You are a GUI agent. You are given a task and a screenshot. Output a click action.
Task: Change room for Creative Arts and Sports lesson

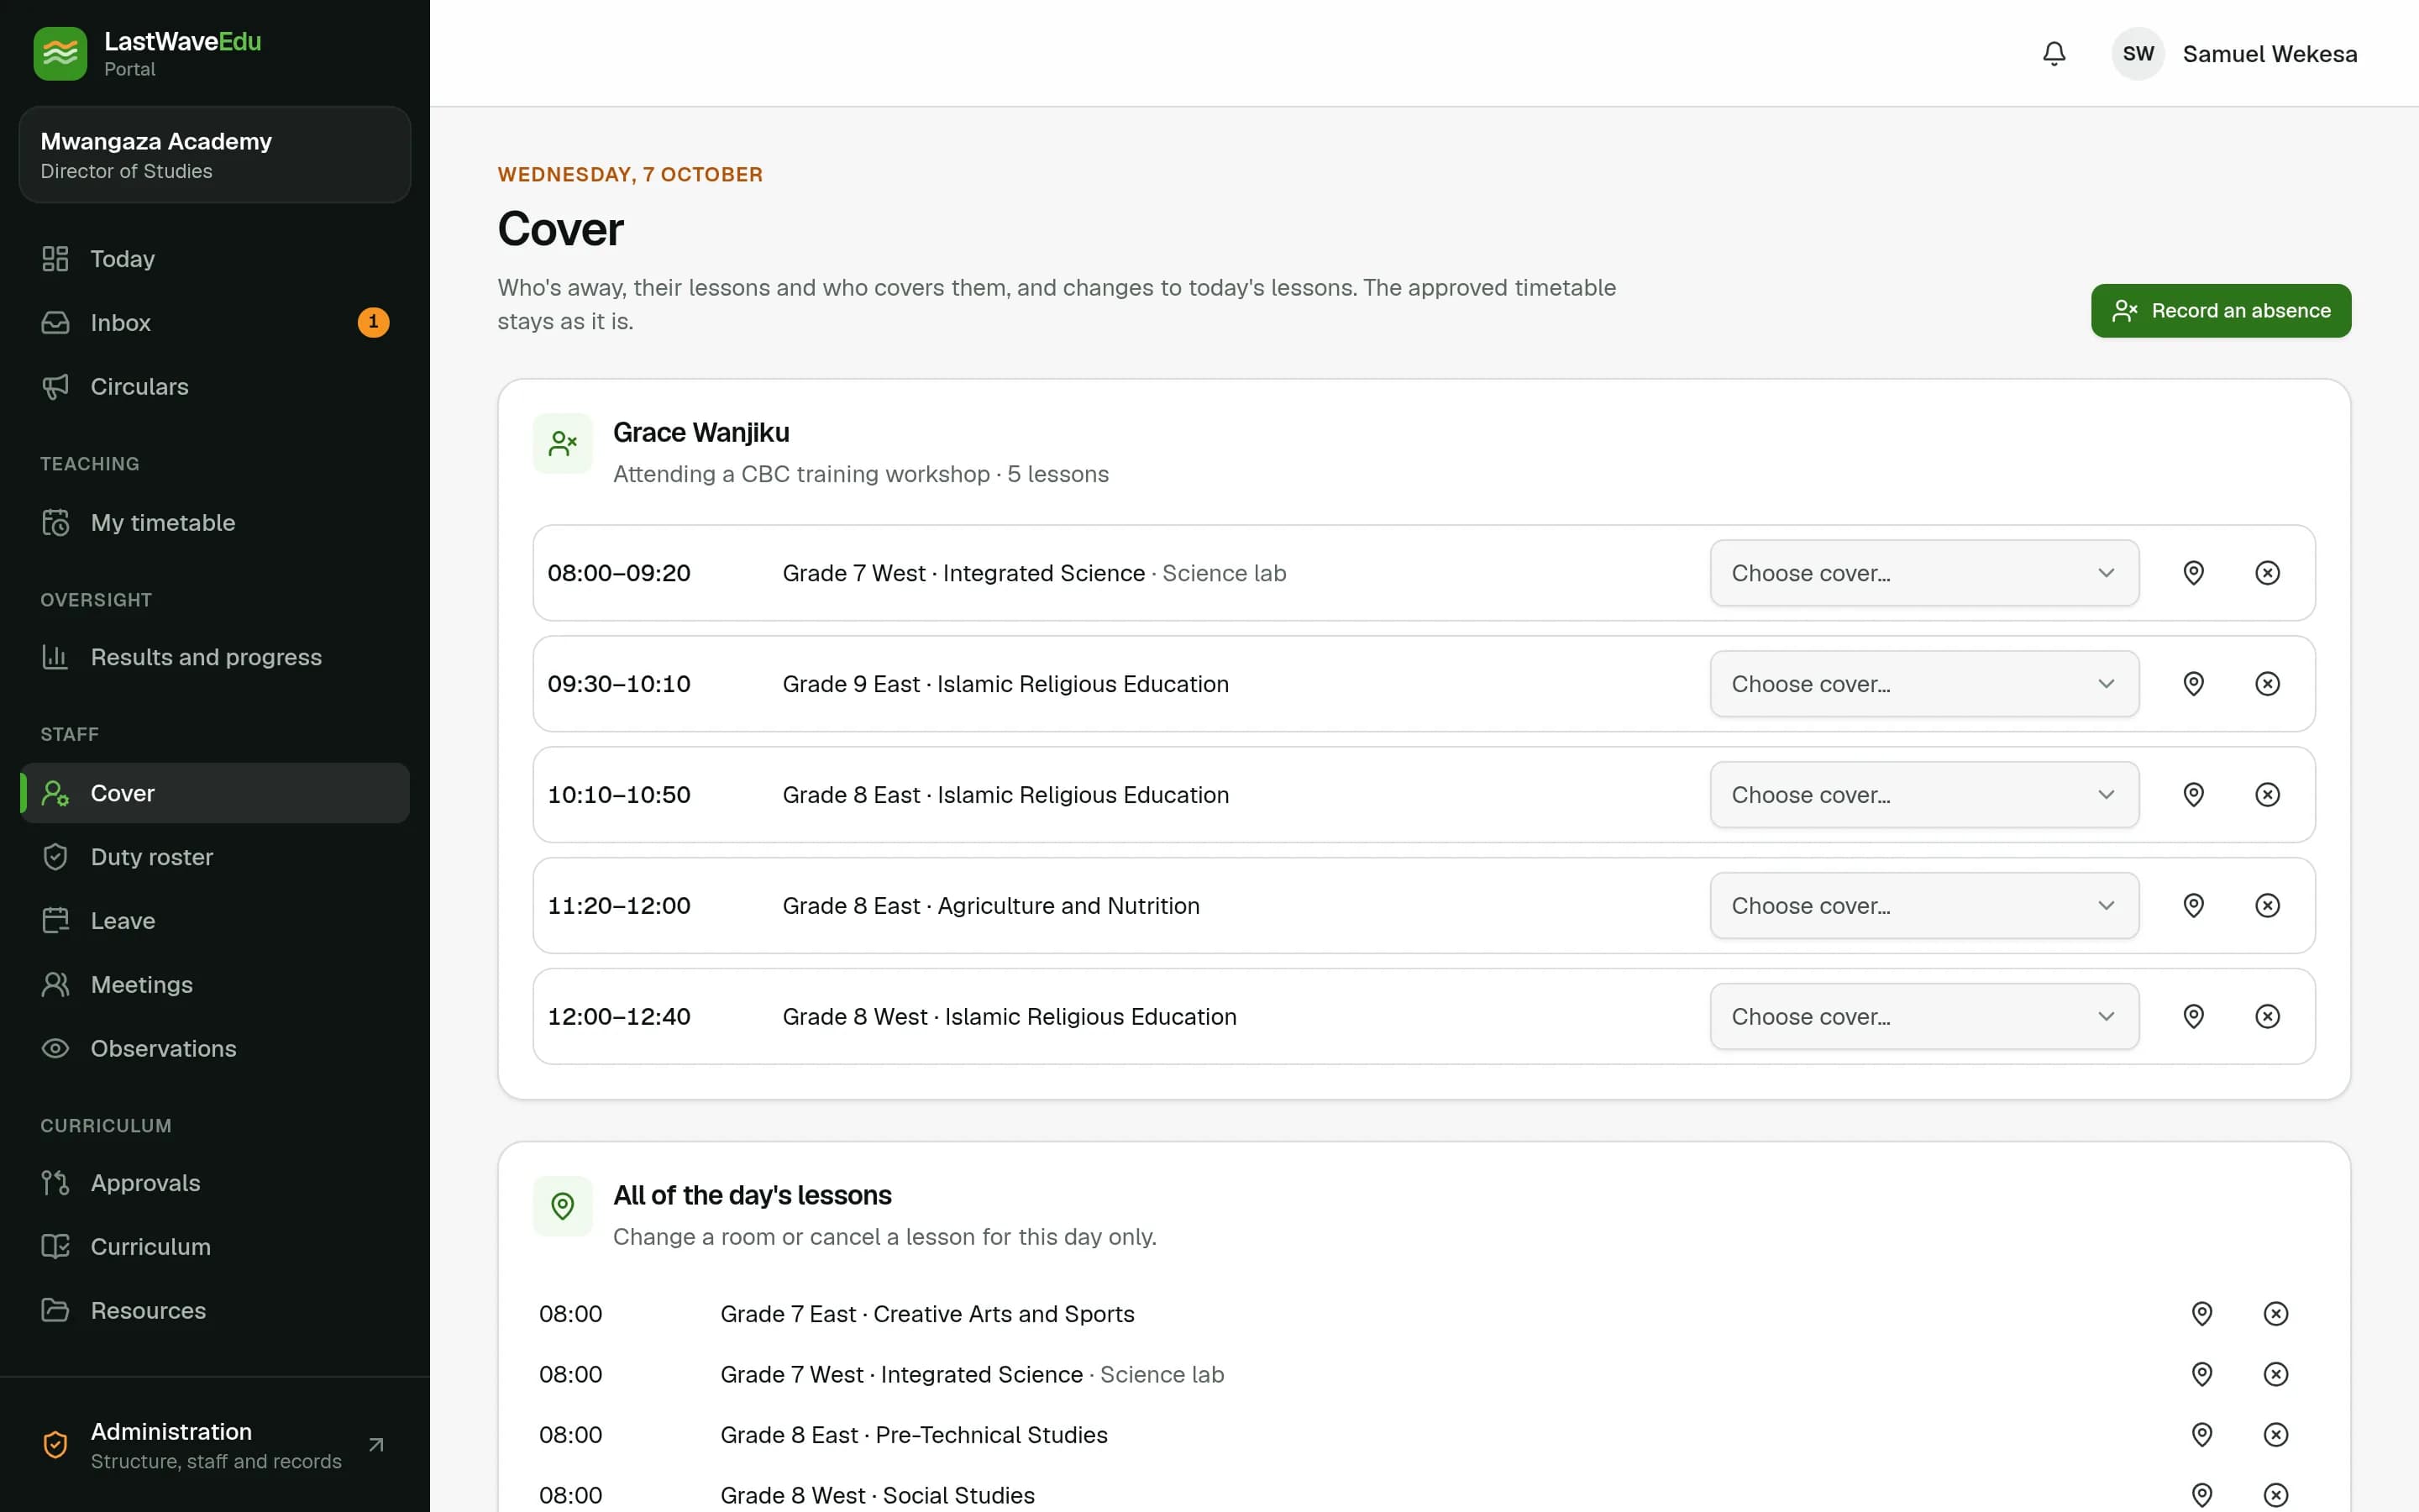[x=2201, y=1314]
